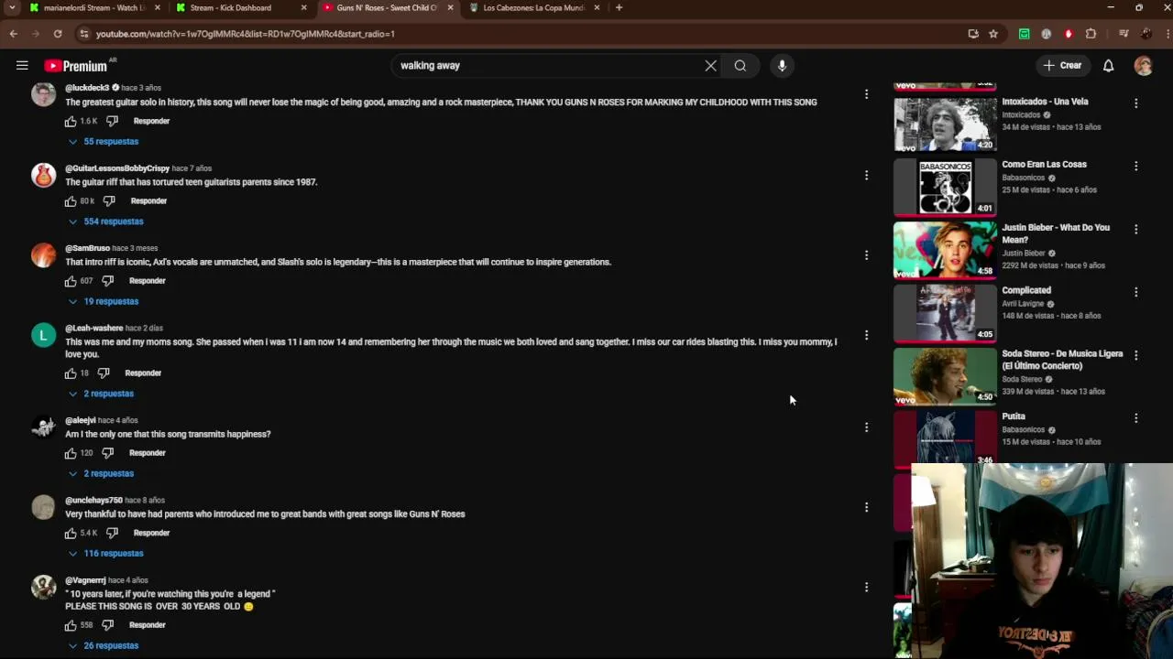Dislike the @luckdeck3 comment
This screenshot has height=659, width=1173.
click(112, 121)
